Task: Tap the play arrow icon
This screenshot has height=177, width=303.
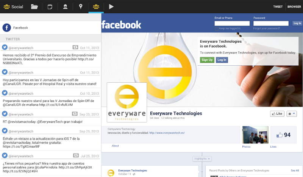Action: click(x=111, y=7)
